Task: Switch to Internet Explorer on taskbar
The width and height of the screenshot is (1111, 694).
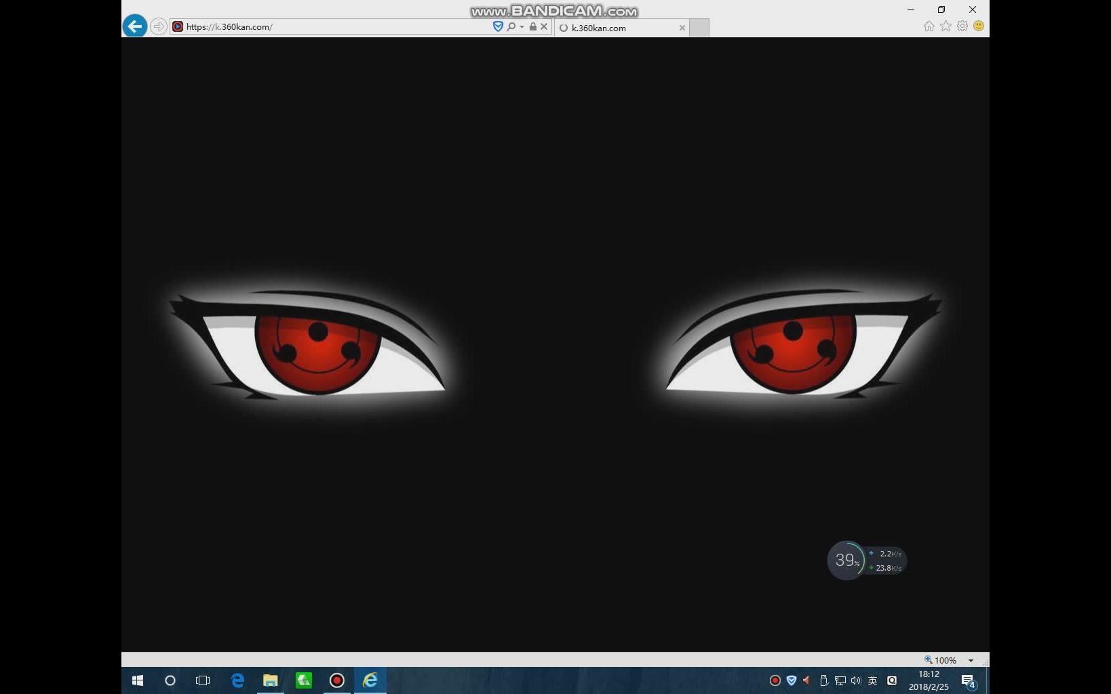Action: [x=370, y=680]
